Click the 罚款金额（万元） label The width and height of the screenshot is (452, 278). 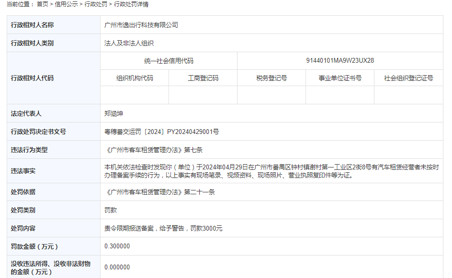coord(34,246)
